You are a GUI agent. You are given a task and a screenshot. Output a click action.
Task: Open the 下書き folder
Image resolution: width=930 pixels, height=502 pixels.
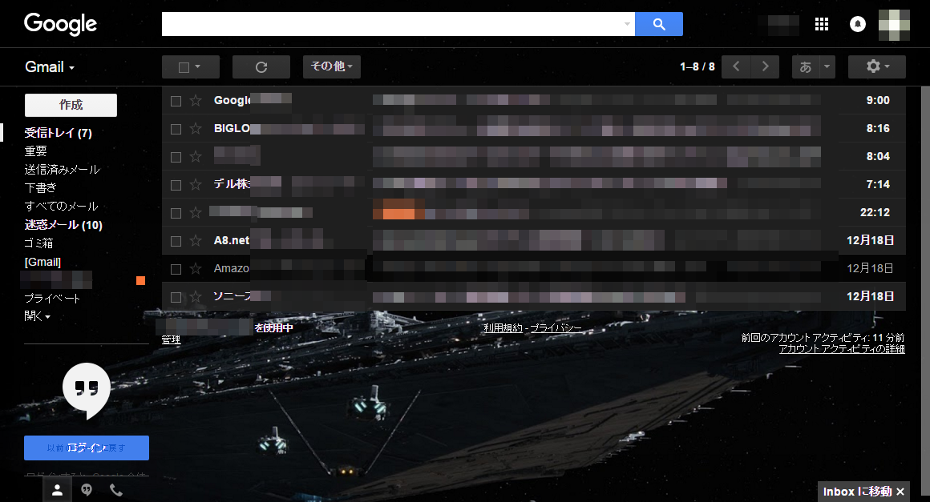click(x=40, y=187)
